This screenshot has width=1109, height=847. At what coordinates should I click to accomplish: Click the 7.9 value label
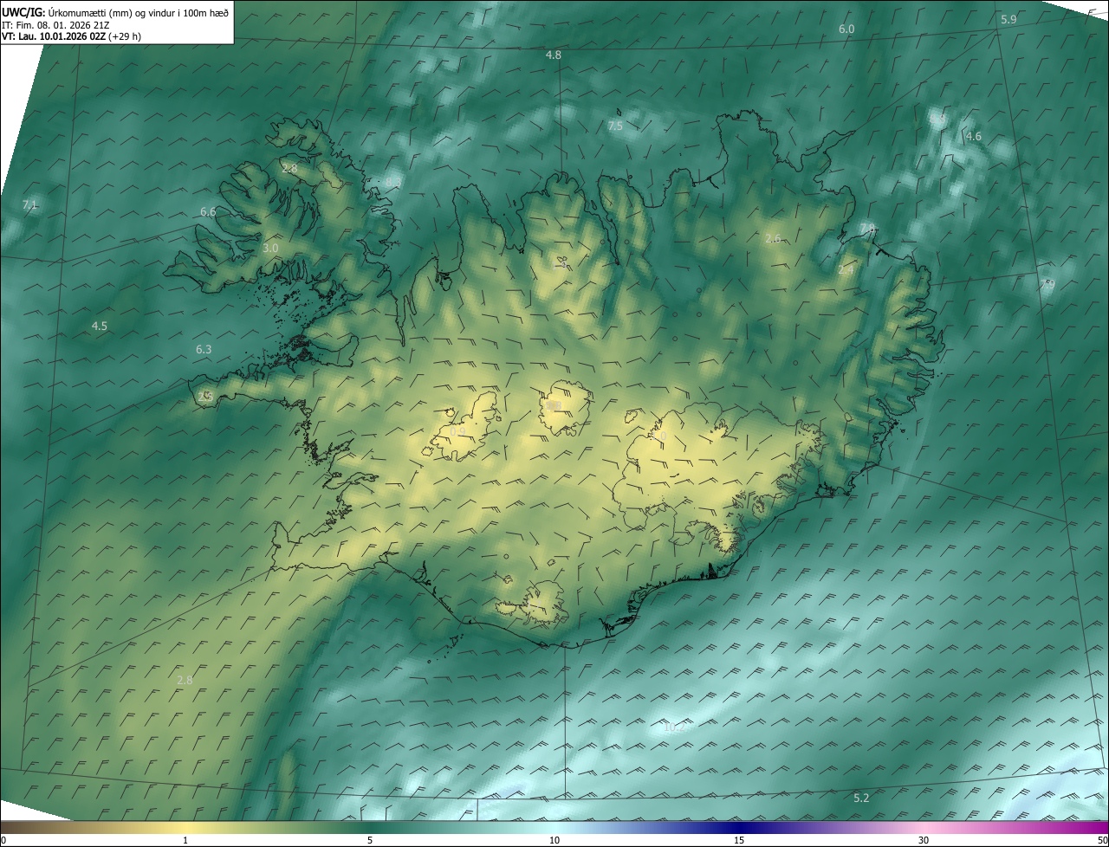pos(1047,284)
